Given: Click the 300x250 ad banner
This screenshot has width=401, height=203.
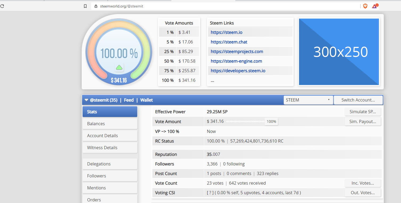Looking at the screenshot, I should coord(339,52).
